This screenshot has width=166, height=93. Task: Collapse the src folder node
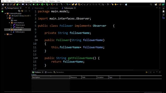coord(7,18)
